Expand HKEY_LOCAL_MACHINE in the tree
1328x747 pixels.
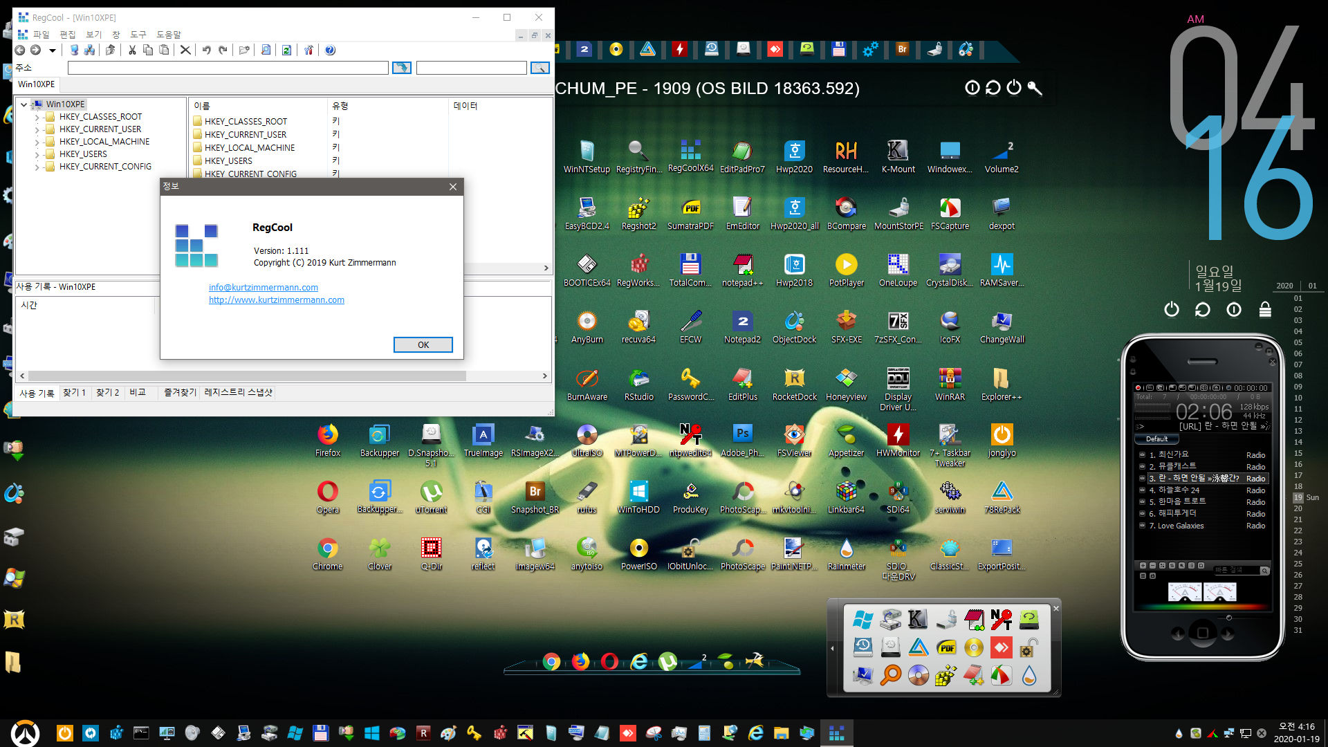37,142
